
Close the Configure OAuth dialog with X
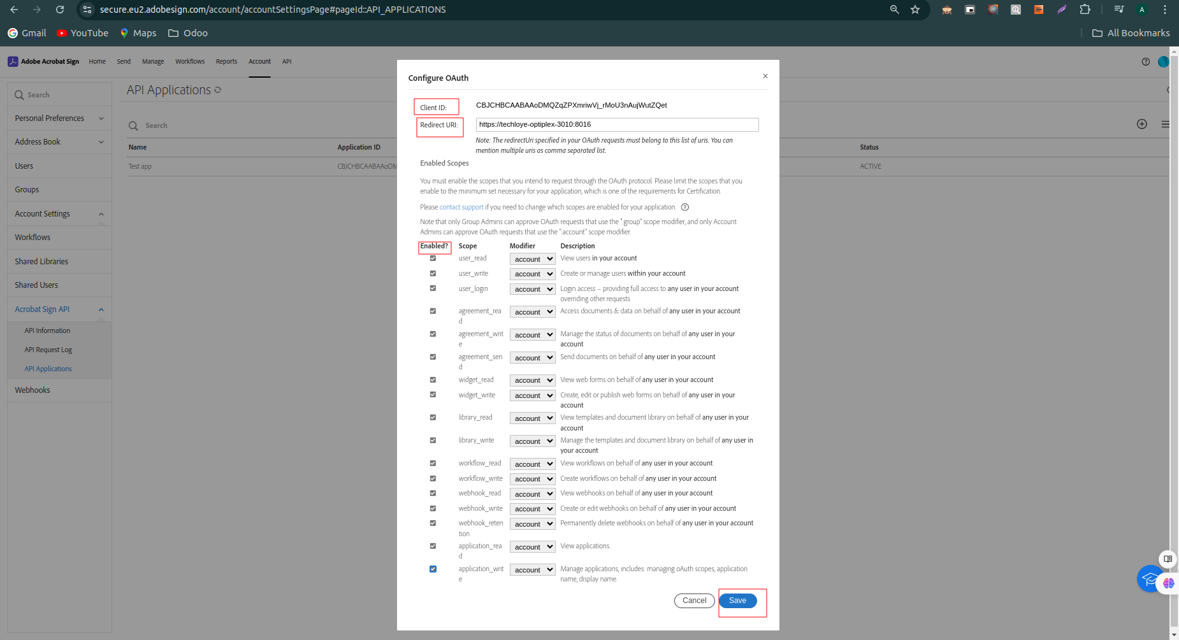(765, 76)
